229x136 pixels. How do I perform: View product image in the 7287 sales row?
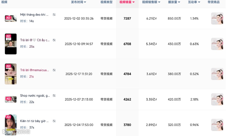point(217,18)
